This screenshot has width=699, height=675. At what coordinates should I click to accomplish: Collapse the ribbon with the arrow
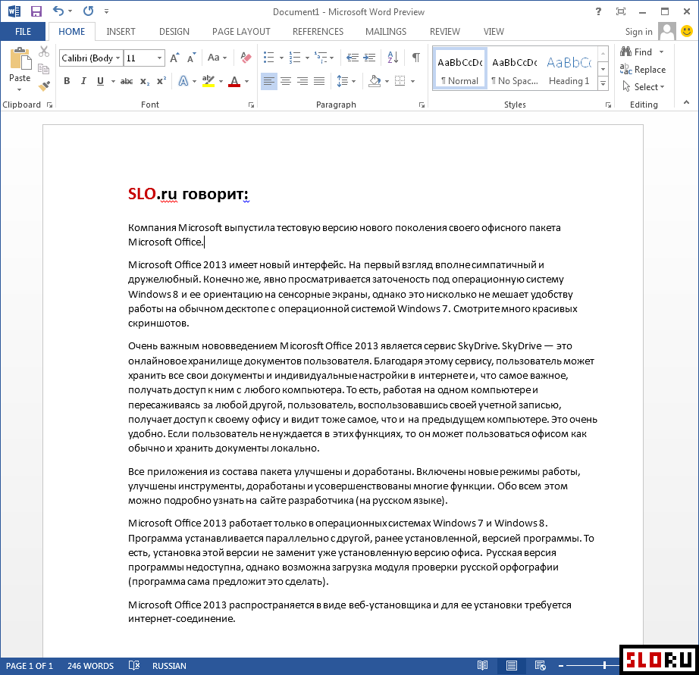pyautogui.click(x=687, y=102)
